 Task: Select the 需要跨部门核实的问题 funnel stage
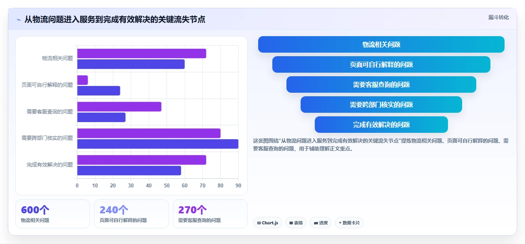(x=381, y=105)
